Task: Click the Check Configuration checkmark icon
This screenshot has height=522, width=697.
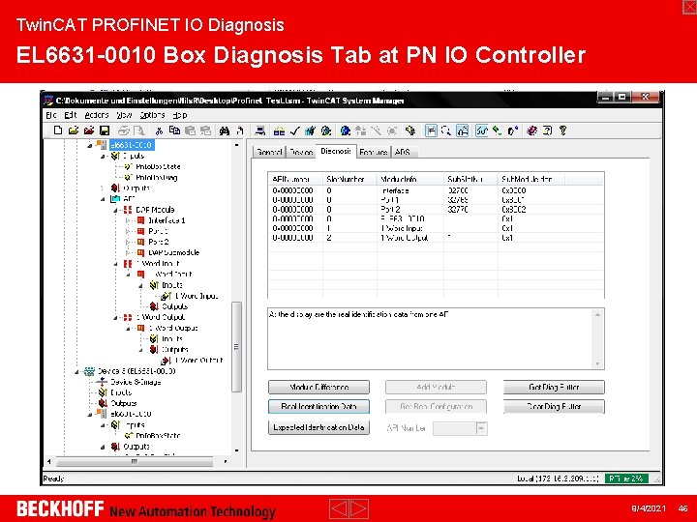Action: coord(294,130)
